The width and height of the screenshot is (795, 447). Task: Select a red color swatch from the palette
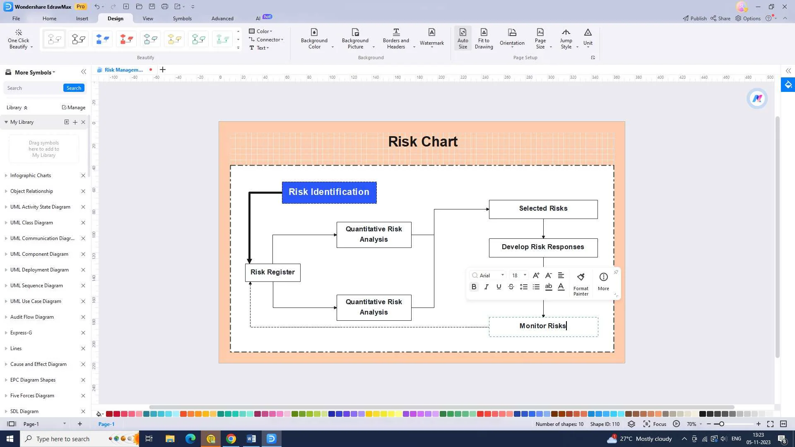click(x=109, y=414)
